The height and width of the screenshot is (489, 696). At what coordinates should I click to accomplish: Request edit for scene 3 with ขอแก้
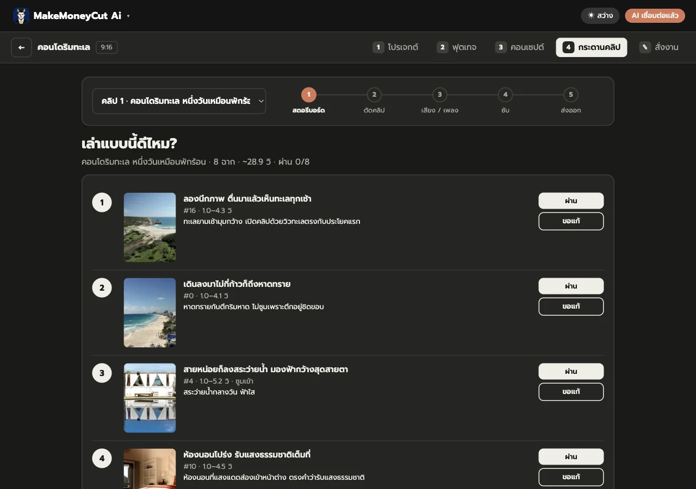tap(571, 392)
